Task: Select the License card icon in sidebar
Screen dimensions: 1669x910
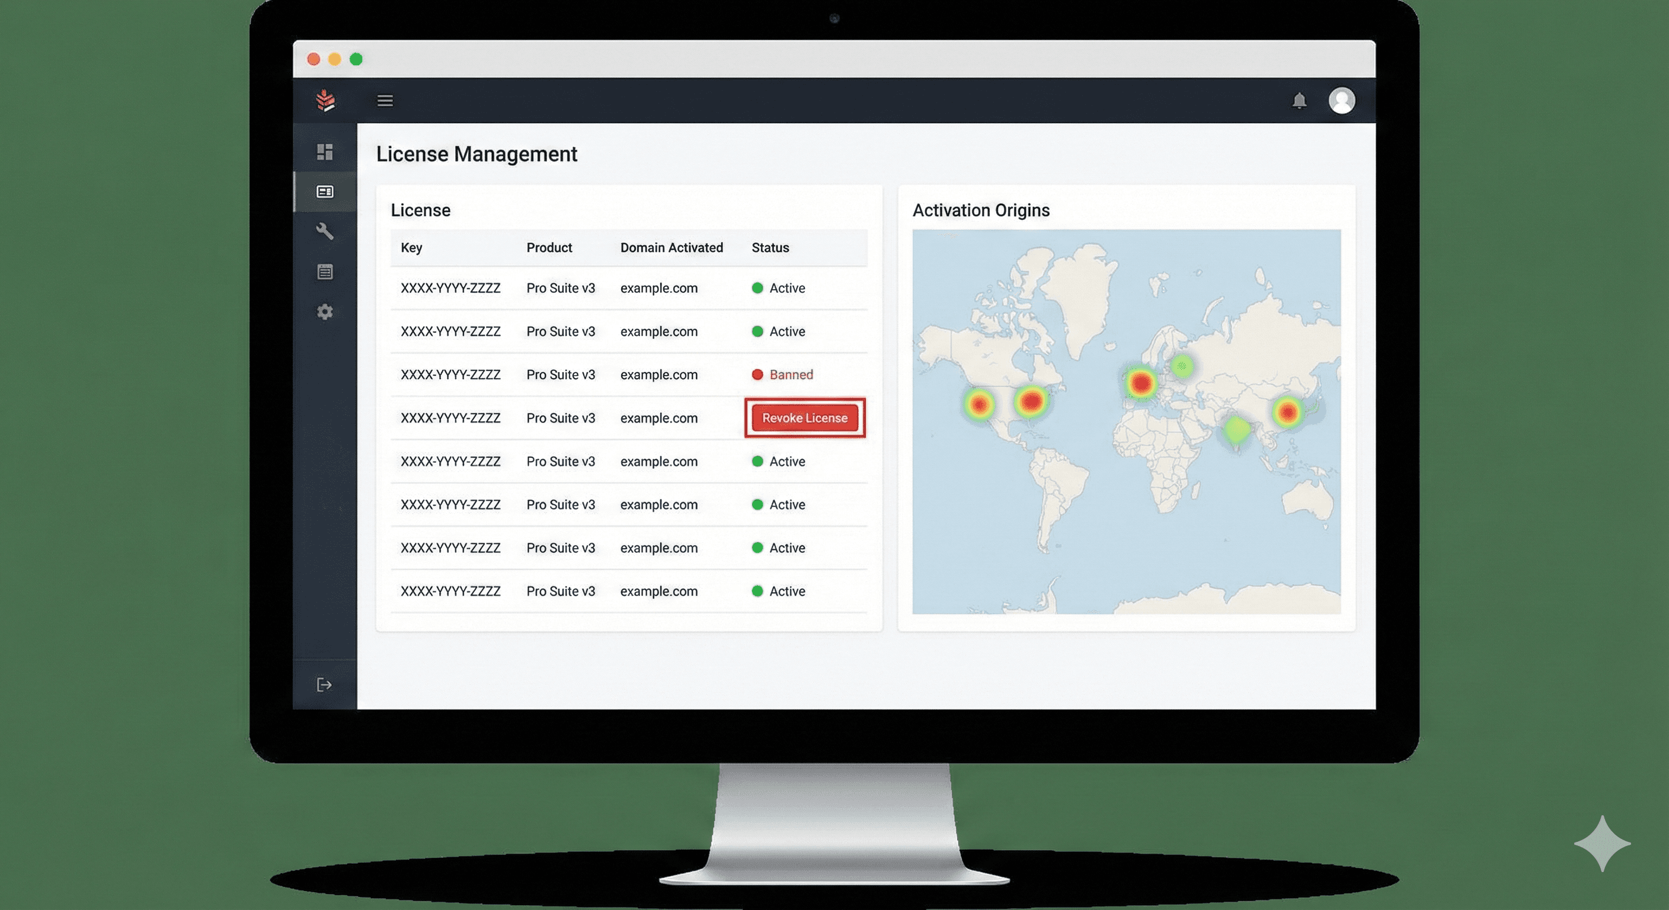Action: click(x=325, y=192)
